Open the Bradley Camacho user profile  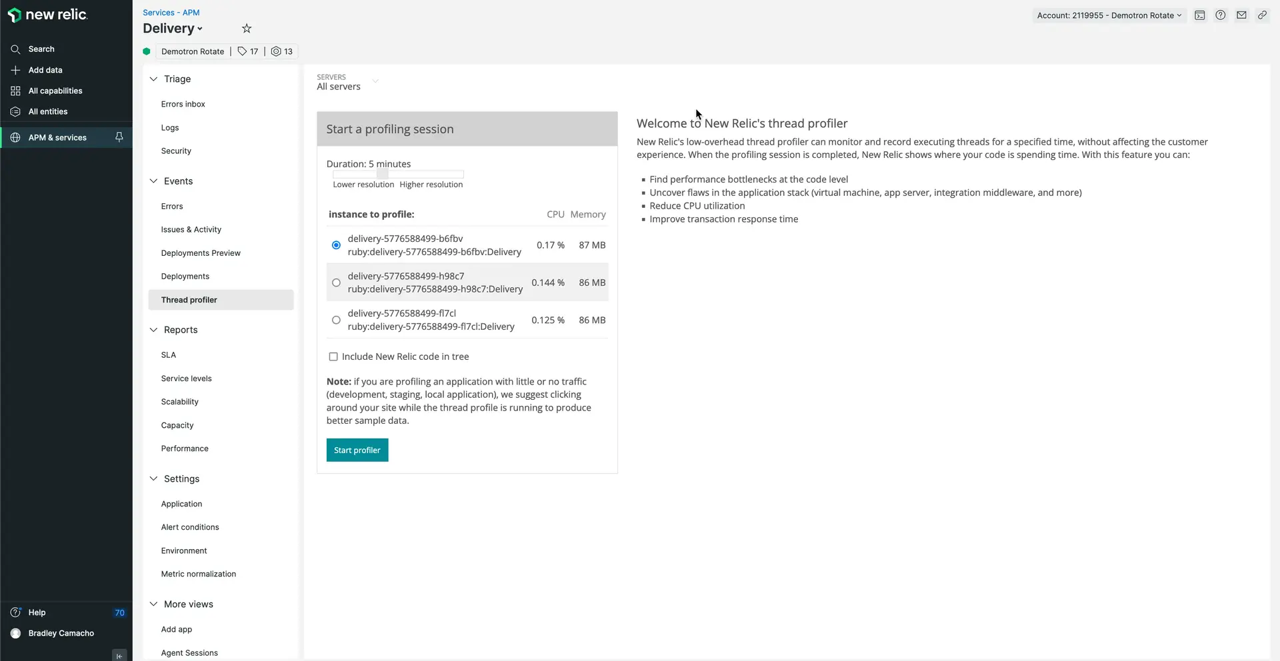pos(61,633)
